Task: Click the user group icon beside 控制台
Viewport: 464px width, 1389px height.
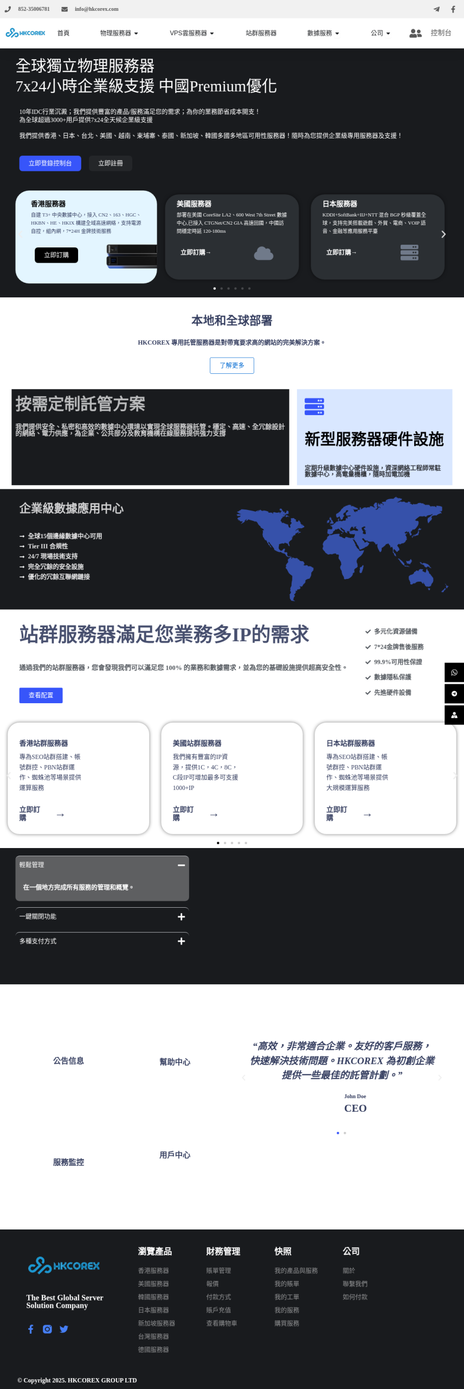Action: 416,33
